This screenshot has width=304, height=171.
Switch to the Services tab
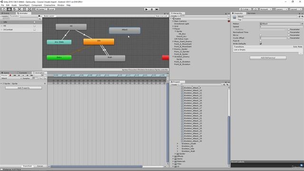click(251, 13)
